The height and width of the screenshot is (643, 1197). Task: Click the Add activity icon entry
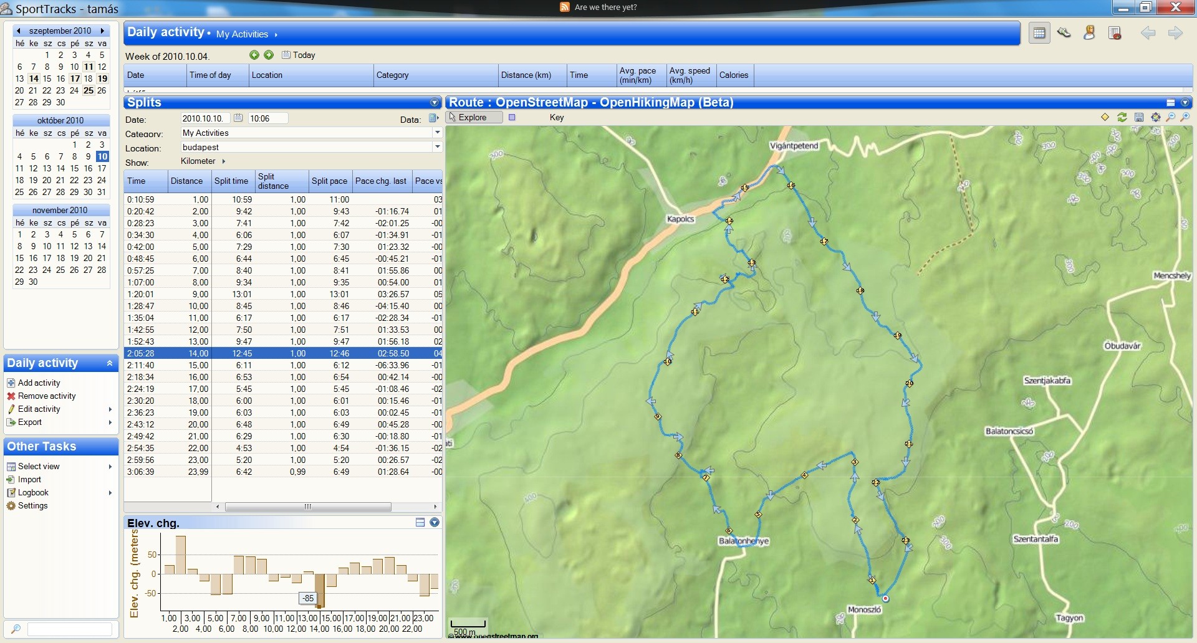point(33,383)
